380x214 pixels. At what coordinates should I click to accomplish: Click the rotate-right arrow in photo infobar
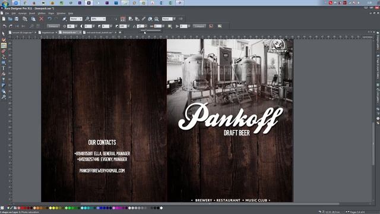11,26
